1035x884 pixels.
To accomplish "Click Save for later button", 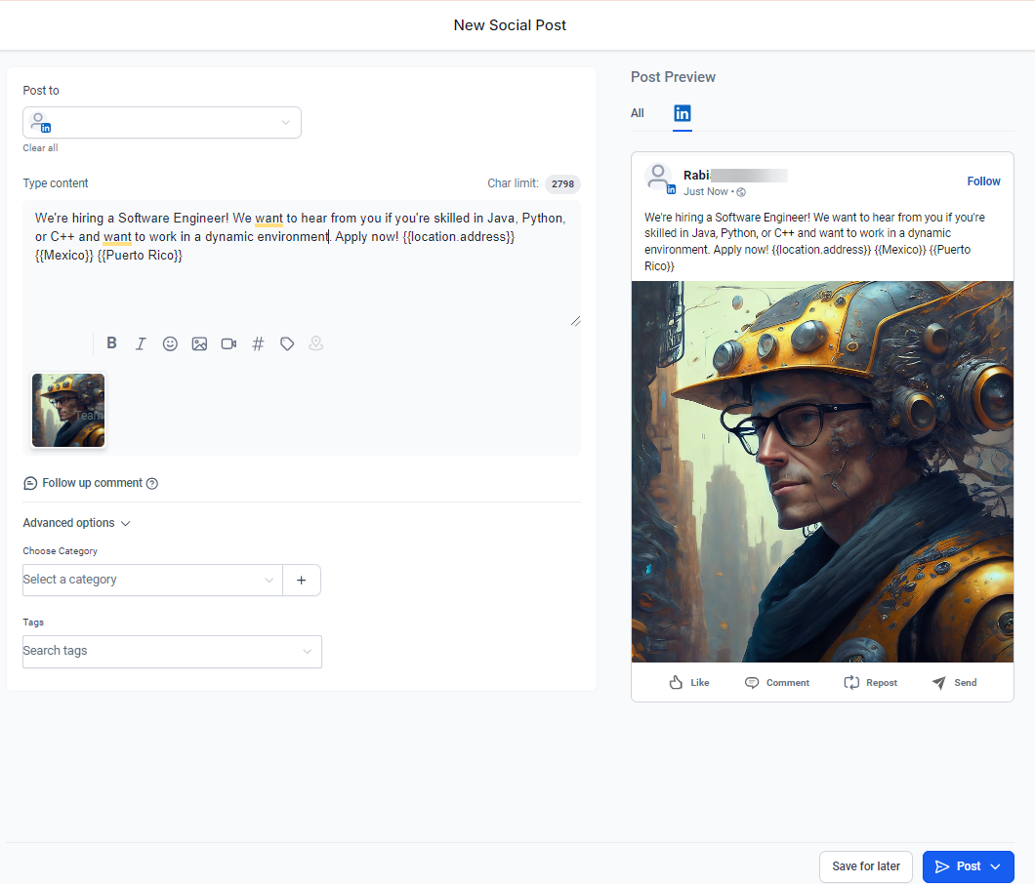I will click(866, 866).
